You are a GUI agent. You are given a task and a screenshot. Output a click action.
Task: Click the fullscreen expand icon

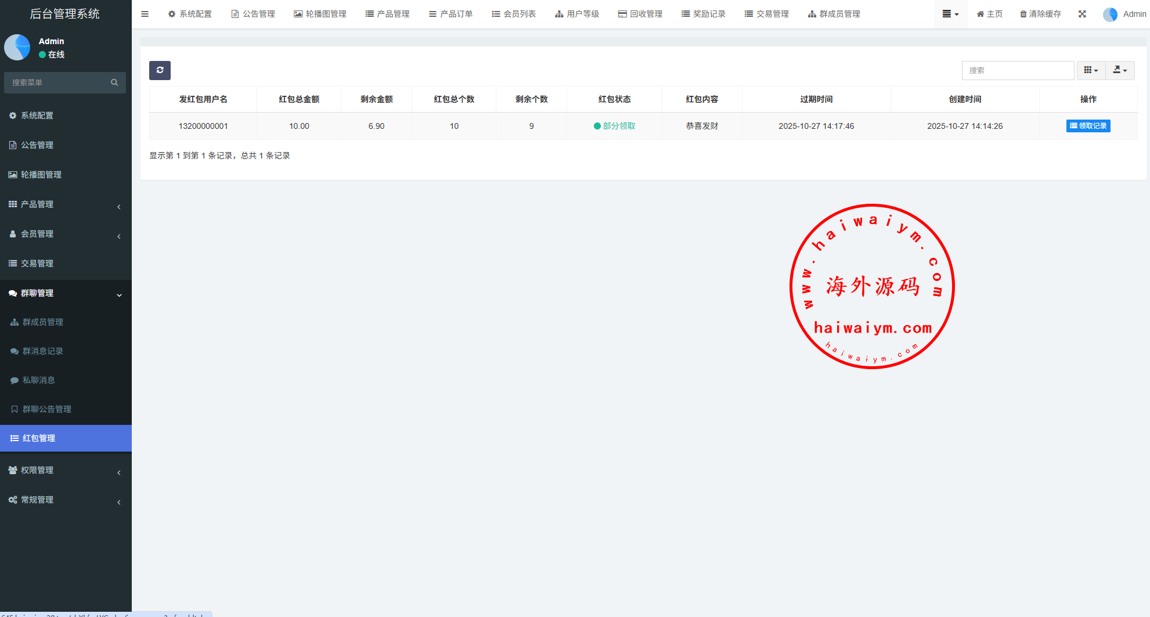tap(1082, 14)
